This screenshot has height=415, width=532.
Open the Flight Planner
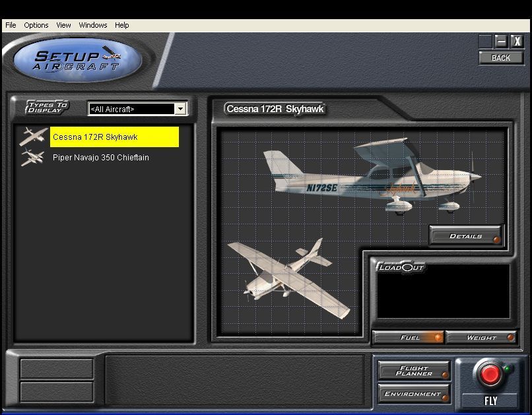(x=414, y=370)
